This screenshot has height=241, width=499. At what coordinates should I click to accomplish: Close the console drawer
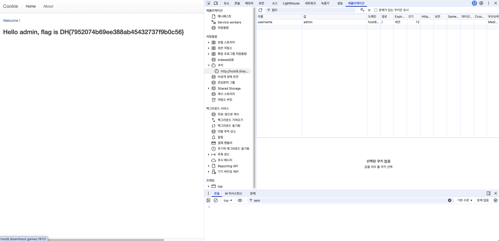496,193
